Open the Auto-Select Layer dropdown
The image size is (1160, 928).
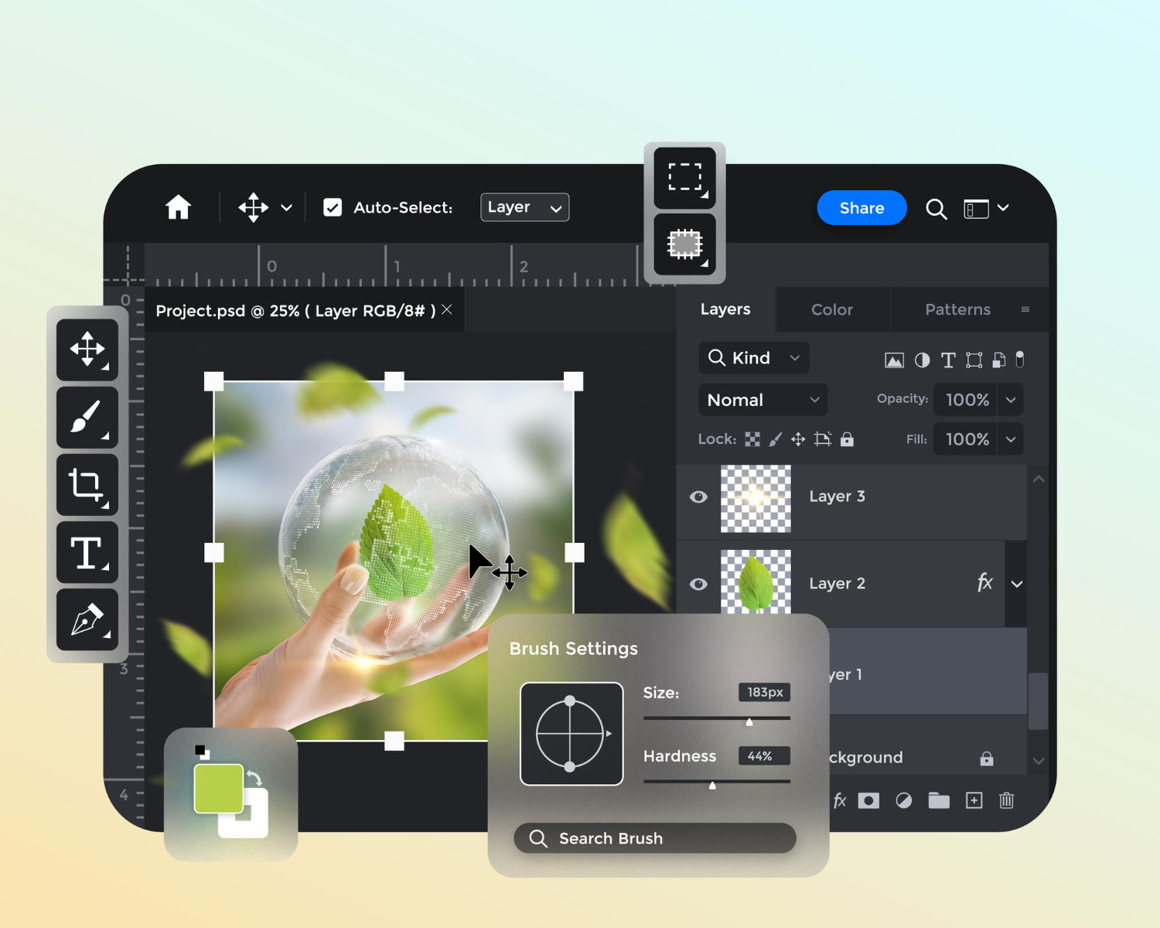tap(524, 207)
